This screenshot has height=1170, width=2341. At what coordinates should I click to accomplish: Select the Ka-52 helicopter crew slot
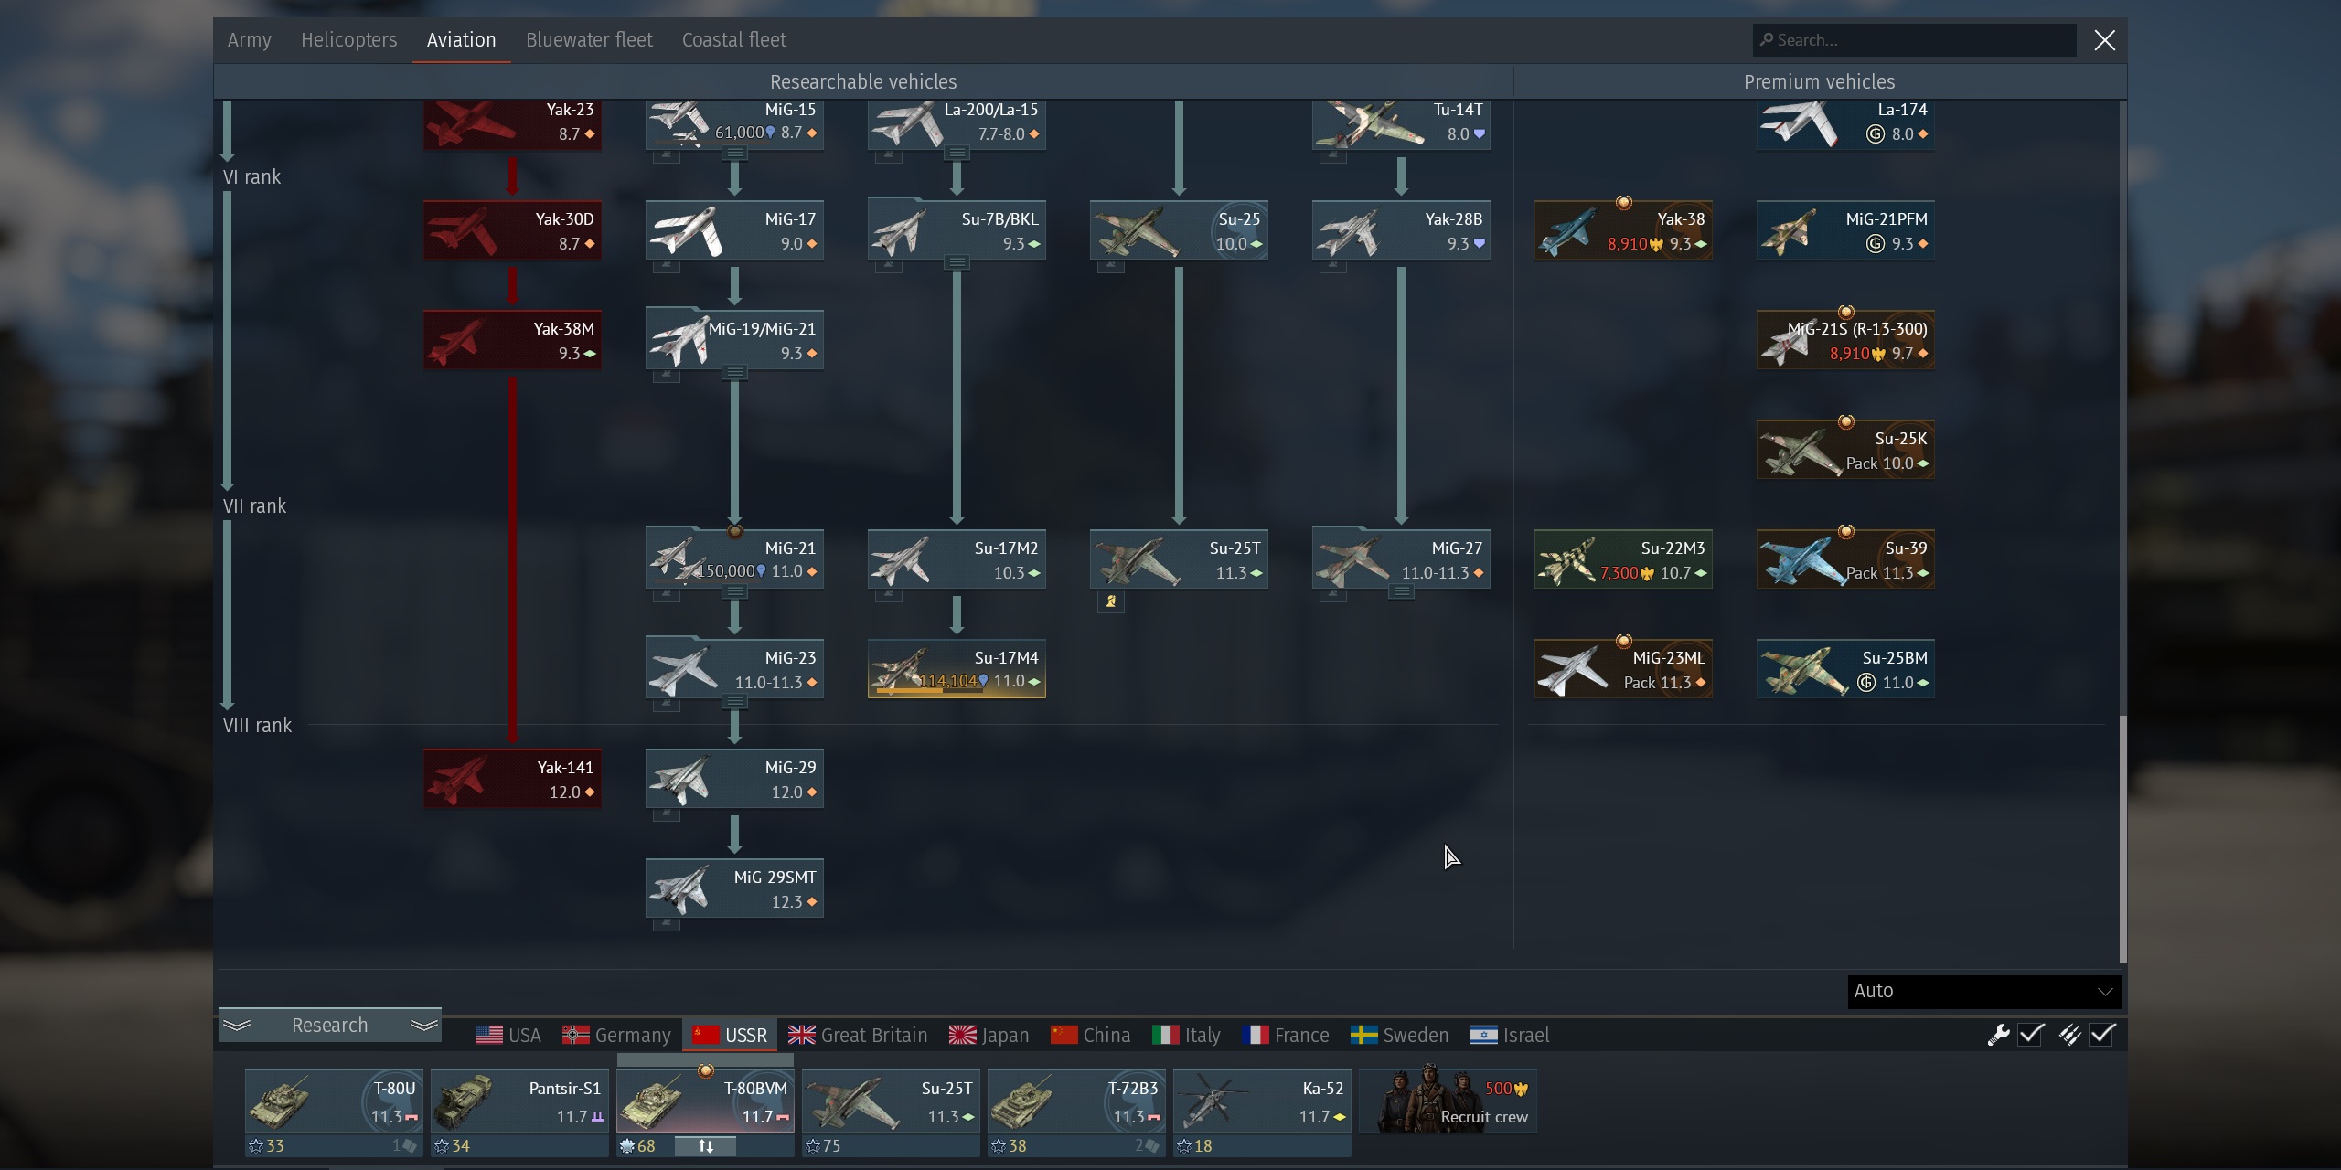click(1262, 1101)
